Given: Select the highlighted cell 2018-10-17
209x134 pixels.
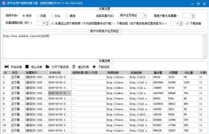Looking at the screenshot, I should coord(60,93).
